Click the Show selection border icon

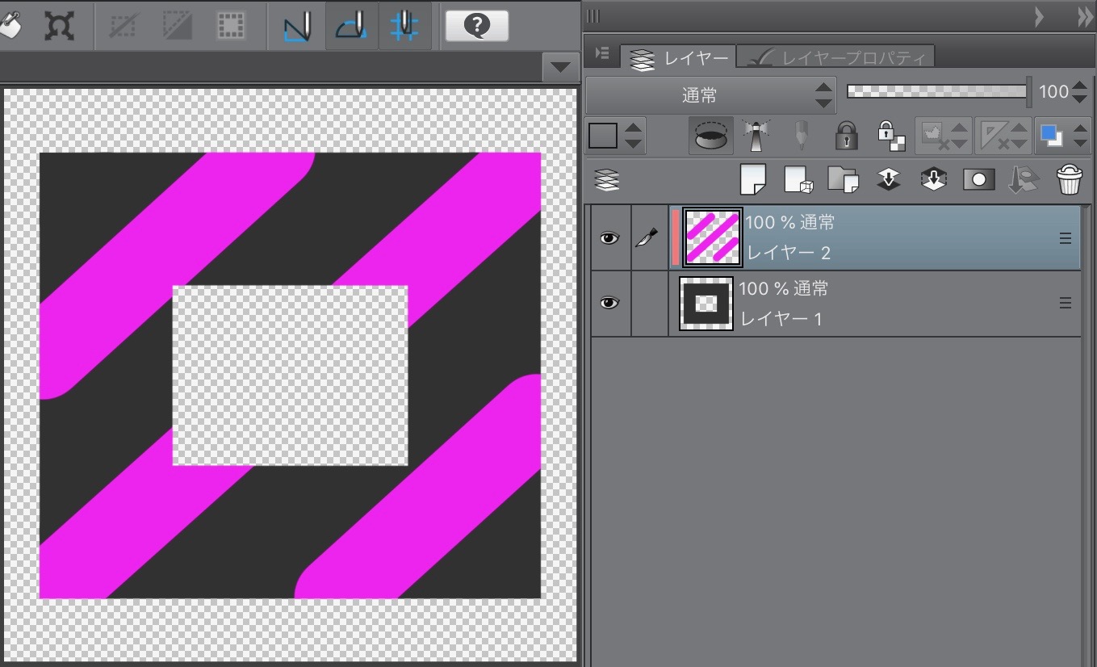click(232, 27)
